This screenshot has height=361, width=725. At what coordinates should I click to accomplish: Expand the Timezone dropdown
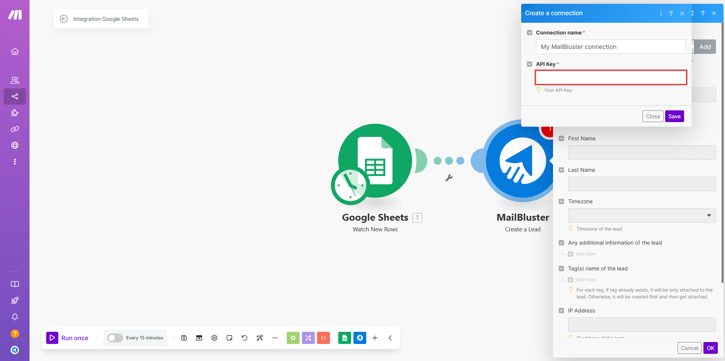pos(642,215)
